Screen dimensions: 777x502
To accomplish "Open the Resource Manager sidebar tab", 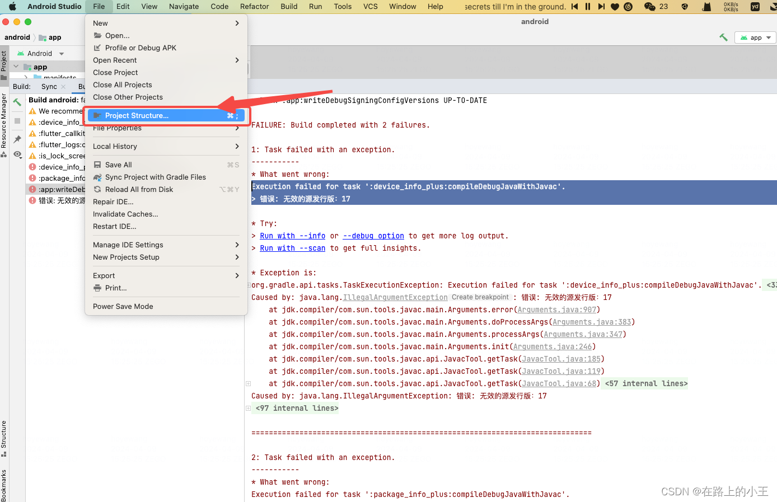I will click(4, 125).
